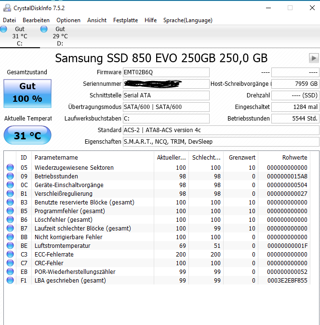Screen dimensions: 320x325
Task: Click raw value 0003E2EBF855
Action: [287, 281]
